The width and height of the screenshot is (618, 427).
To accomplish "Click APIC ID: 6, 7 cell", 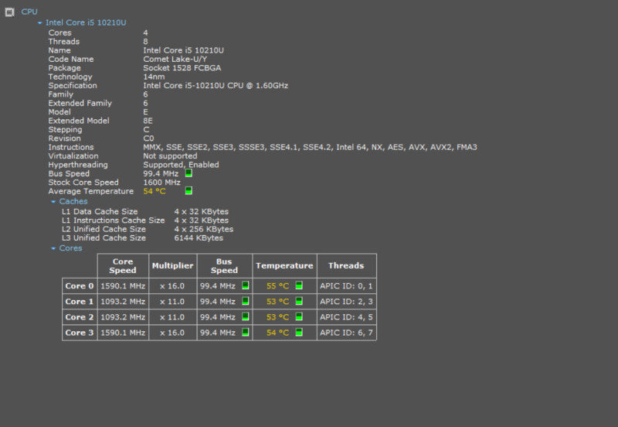I will click(x=346, y=333).
